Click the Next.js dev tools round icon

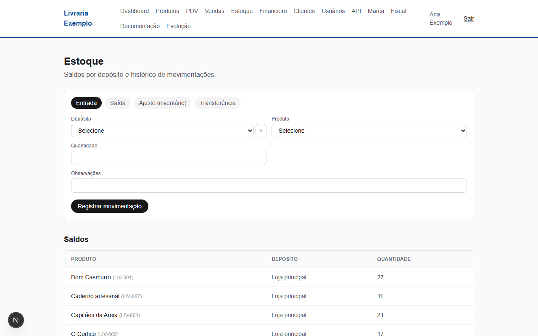[x=16, y=320]
